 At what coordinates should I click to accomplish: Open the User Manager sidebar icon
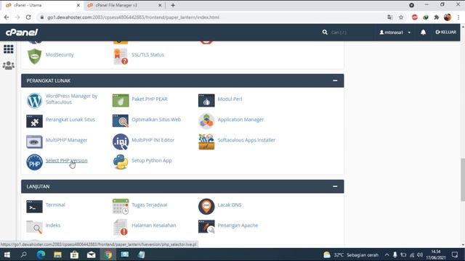click(9, 65)
